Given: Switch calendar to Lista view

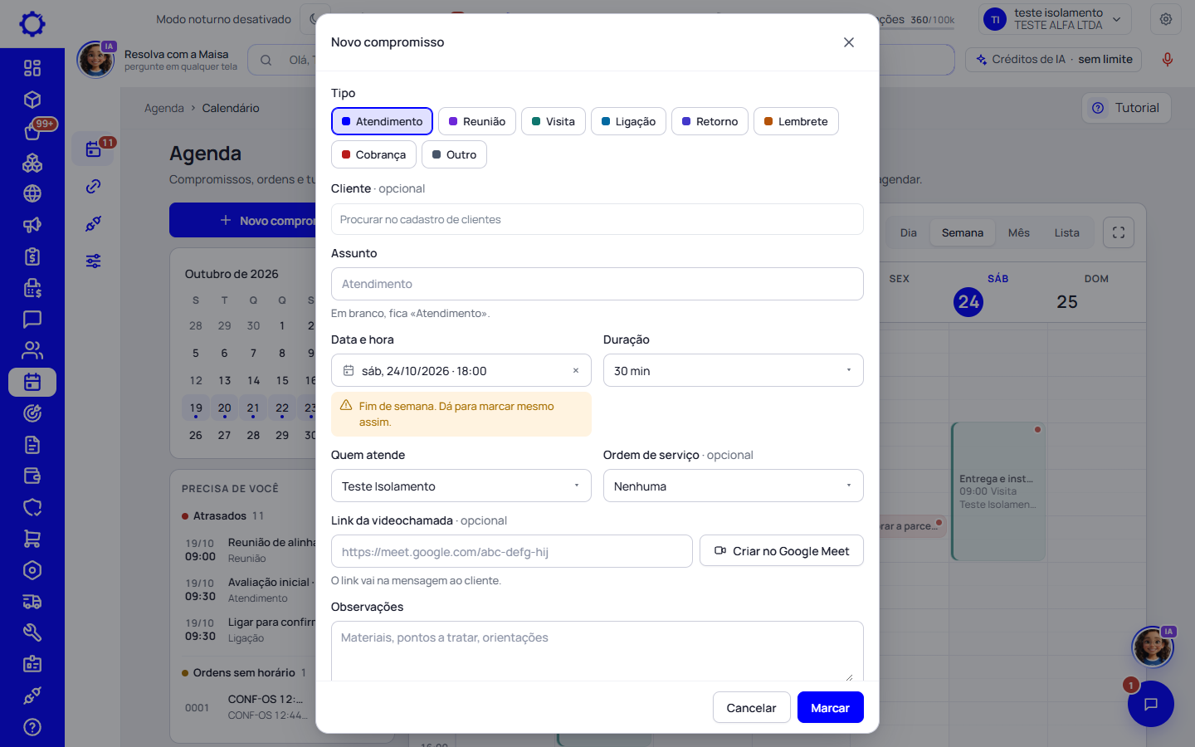Looking at the screenshot, I should [1067, 232].
